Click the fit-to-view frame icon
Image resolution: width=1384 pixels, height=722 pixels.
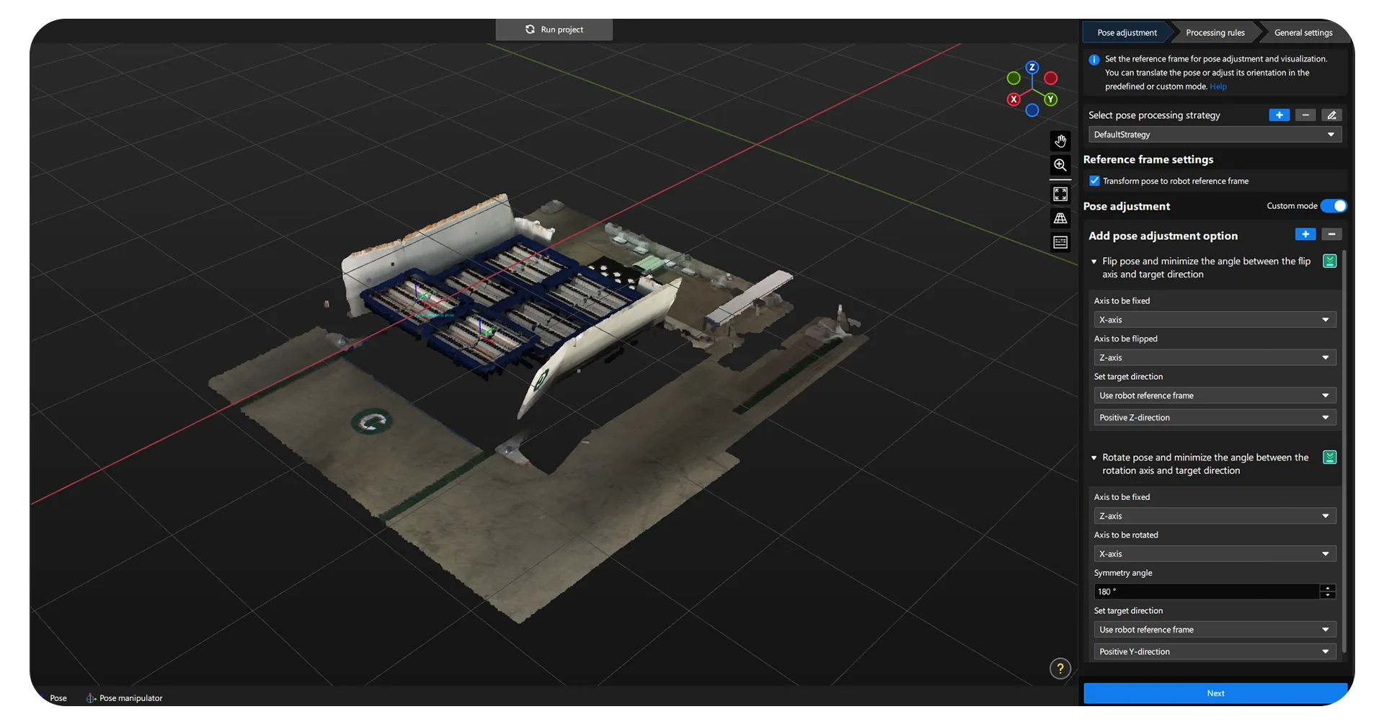click(x=1060, y=194)
